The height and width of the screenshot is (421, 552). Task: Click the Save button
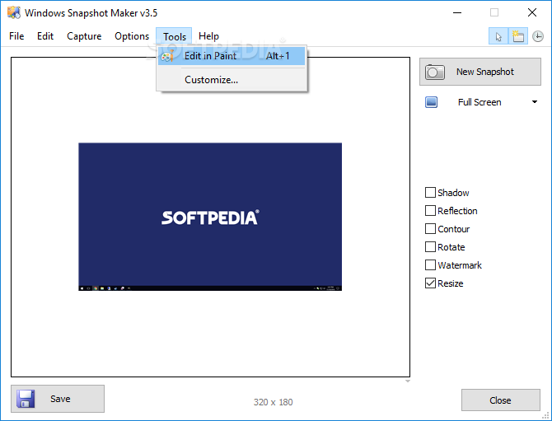point(58,399)
